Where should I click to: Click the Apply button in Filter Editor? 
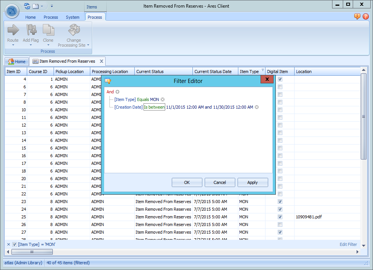252,182
